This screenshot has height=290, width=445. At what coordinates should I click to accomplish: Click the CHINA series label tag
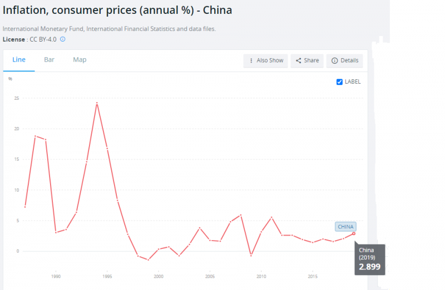(345, 226)
